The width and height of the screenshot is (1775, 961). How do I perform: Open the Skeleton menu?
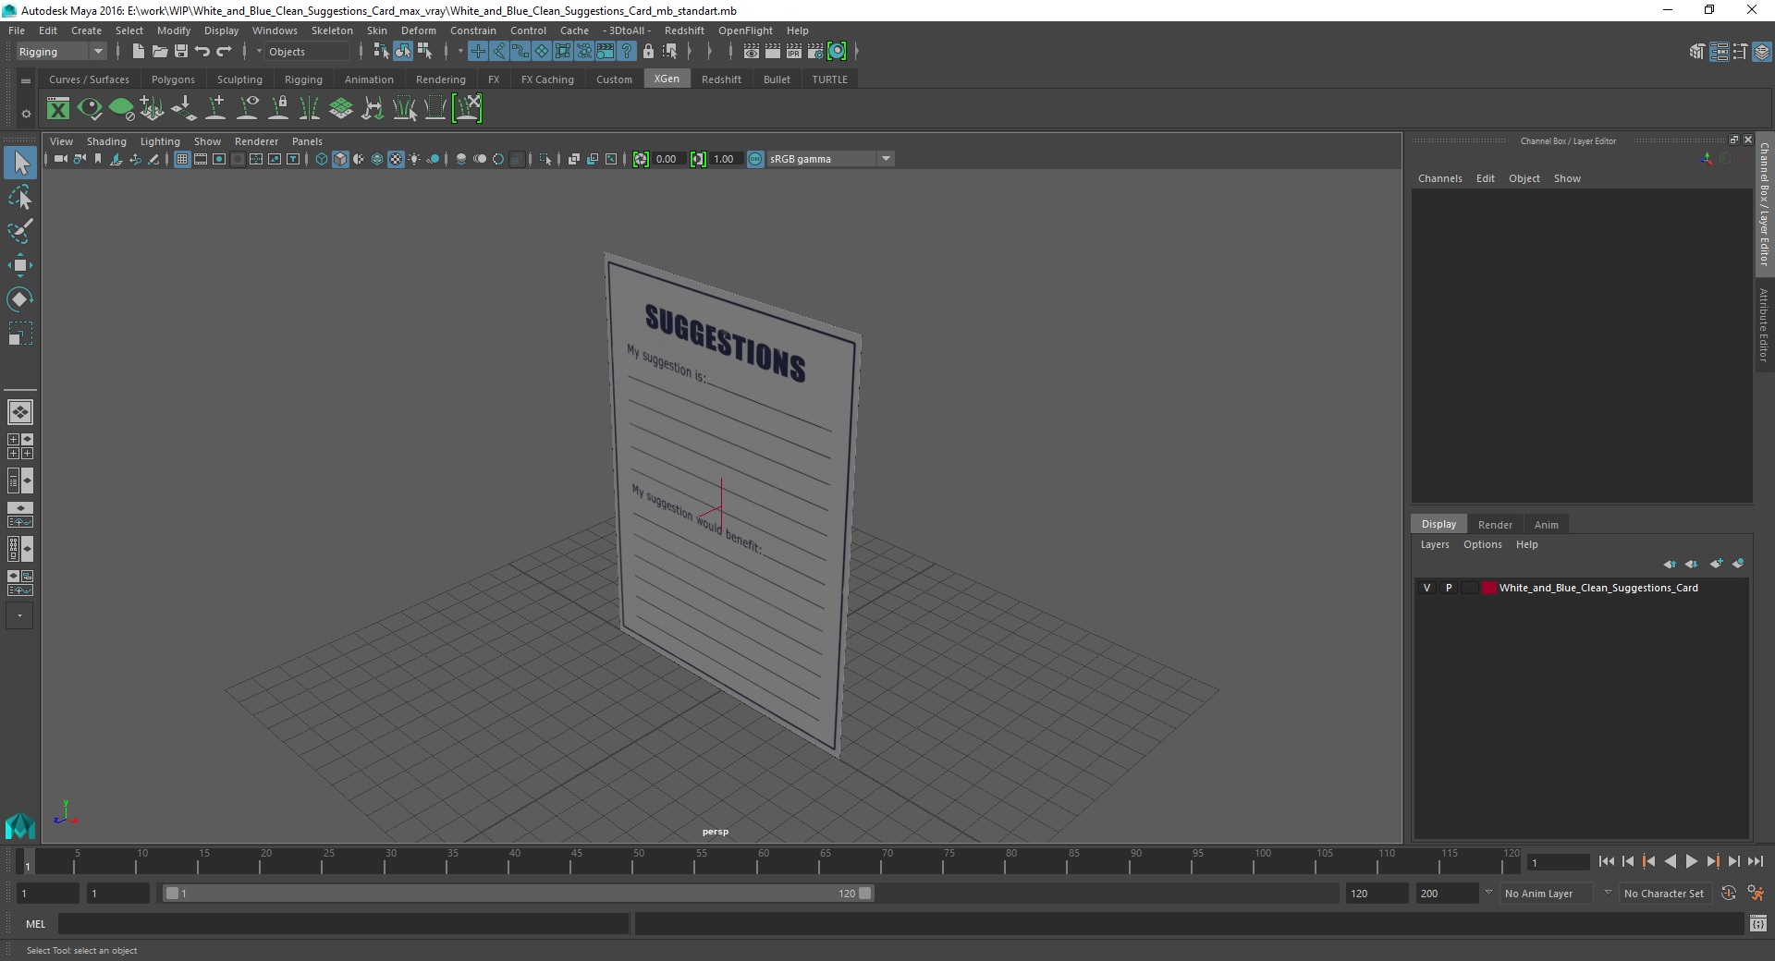[x=332, y=30]
